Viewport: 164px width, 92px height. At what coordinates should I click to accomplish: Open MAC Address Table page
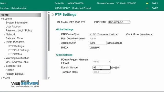click(17, 62)
